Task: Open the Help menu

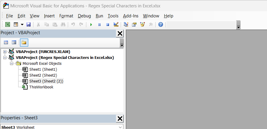Action: click(x=169, y=16)
